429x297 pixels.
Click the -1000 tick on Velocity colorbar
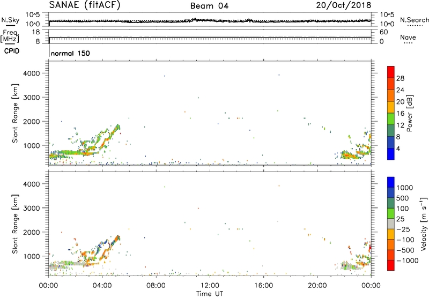pos(408,261)
